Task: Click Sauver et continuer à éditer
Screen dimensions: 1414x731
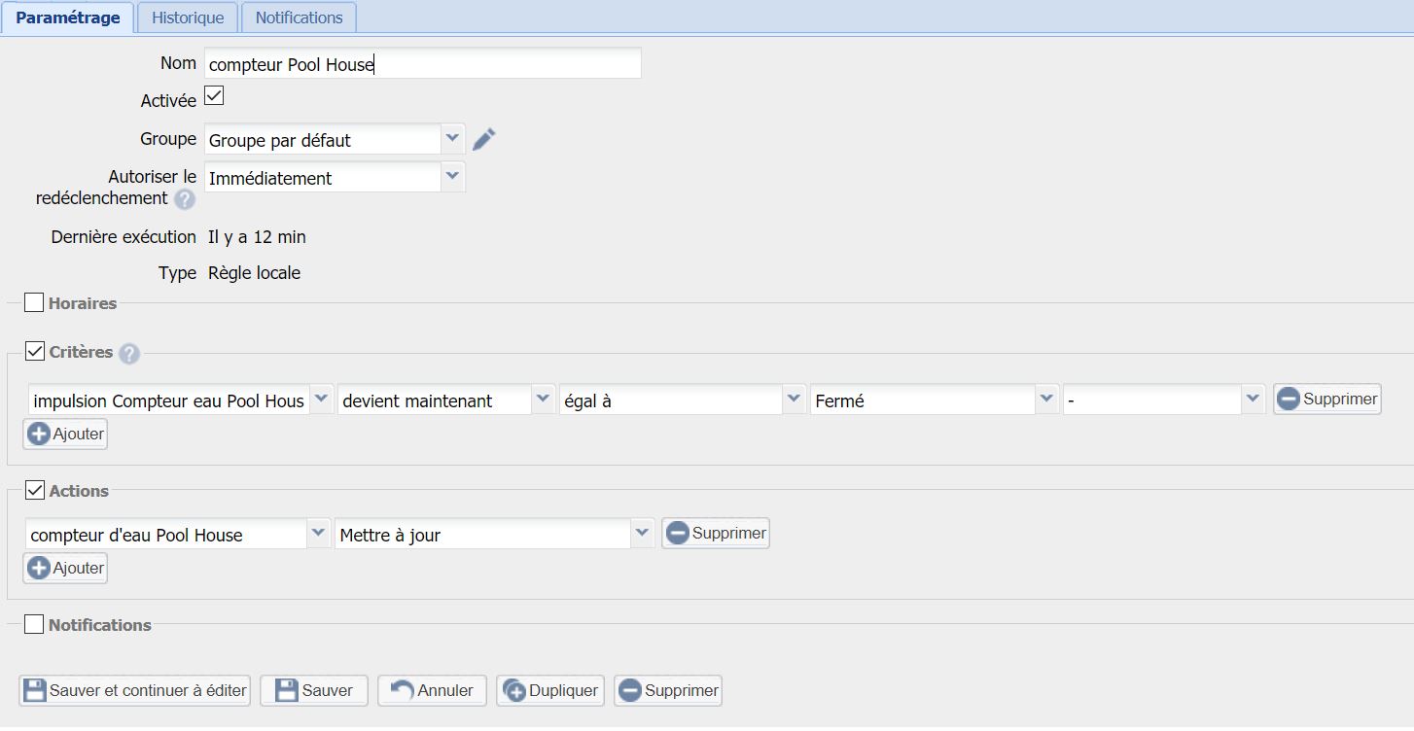Action: 135,691
